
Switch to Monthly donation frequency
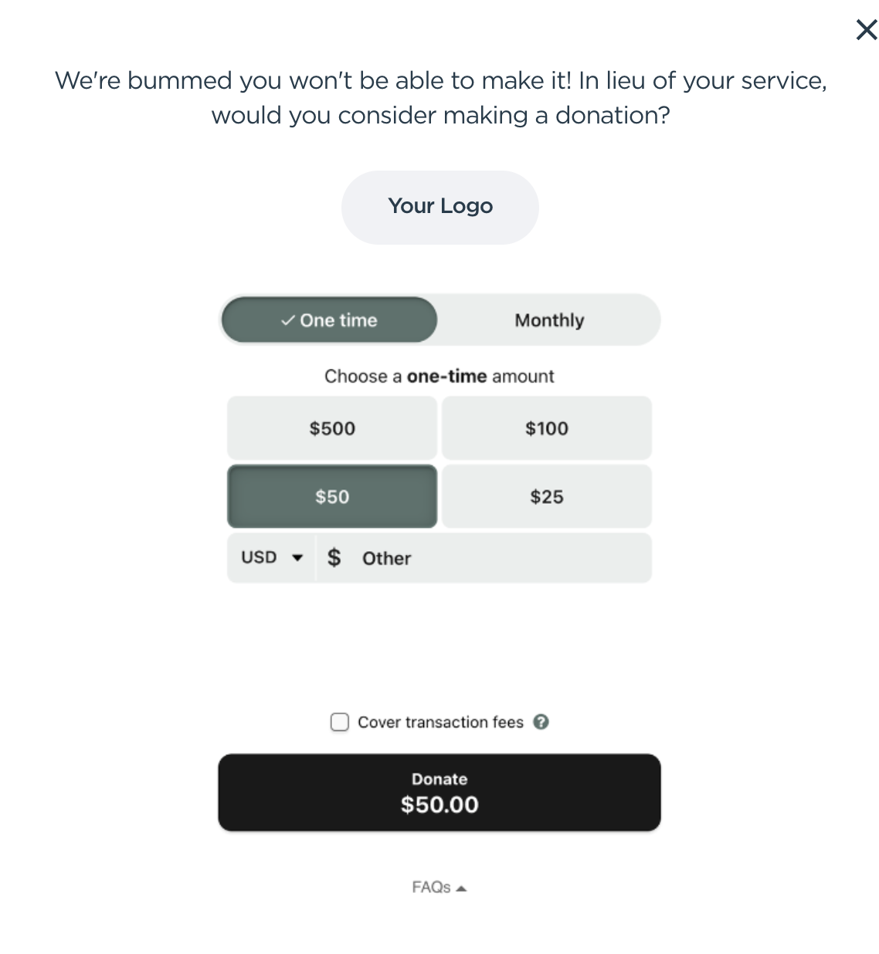tap(549, 320)
